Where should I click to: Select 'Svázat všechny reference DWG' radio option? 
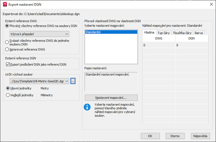(7, 42)
